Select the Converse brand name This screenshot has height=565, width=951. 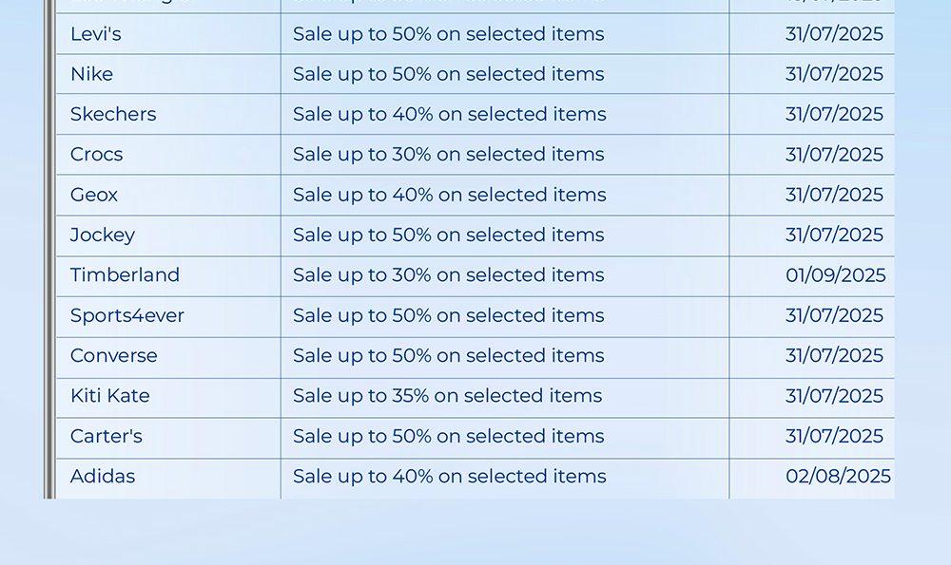113,355
